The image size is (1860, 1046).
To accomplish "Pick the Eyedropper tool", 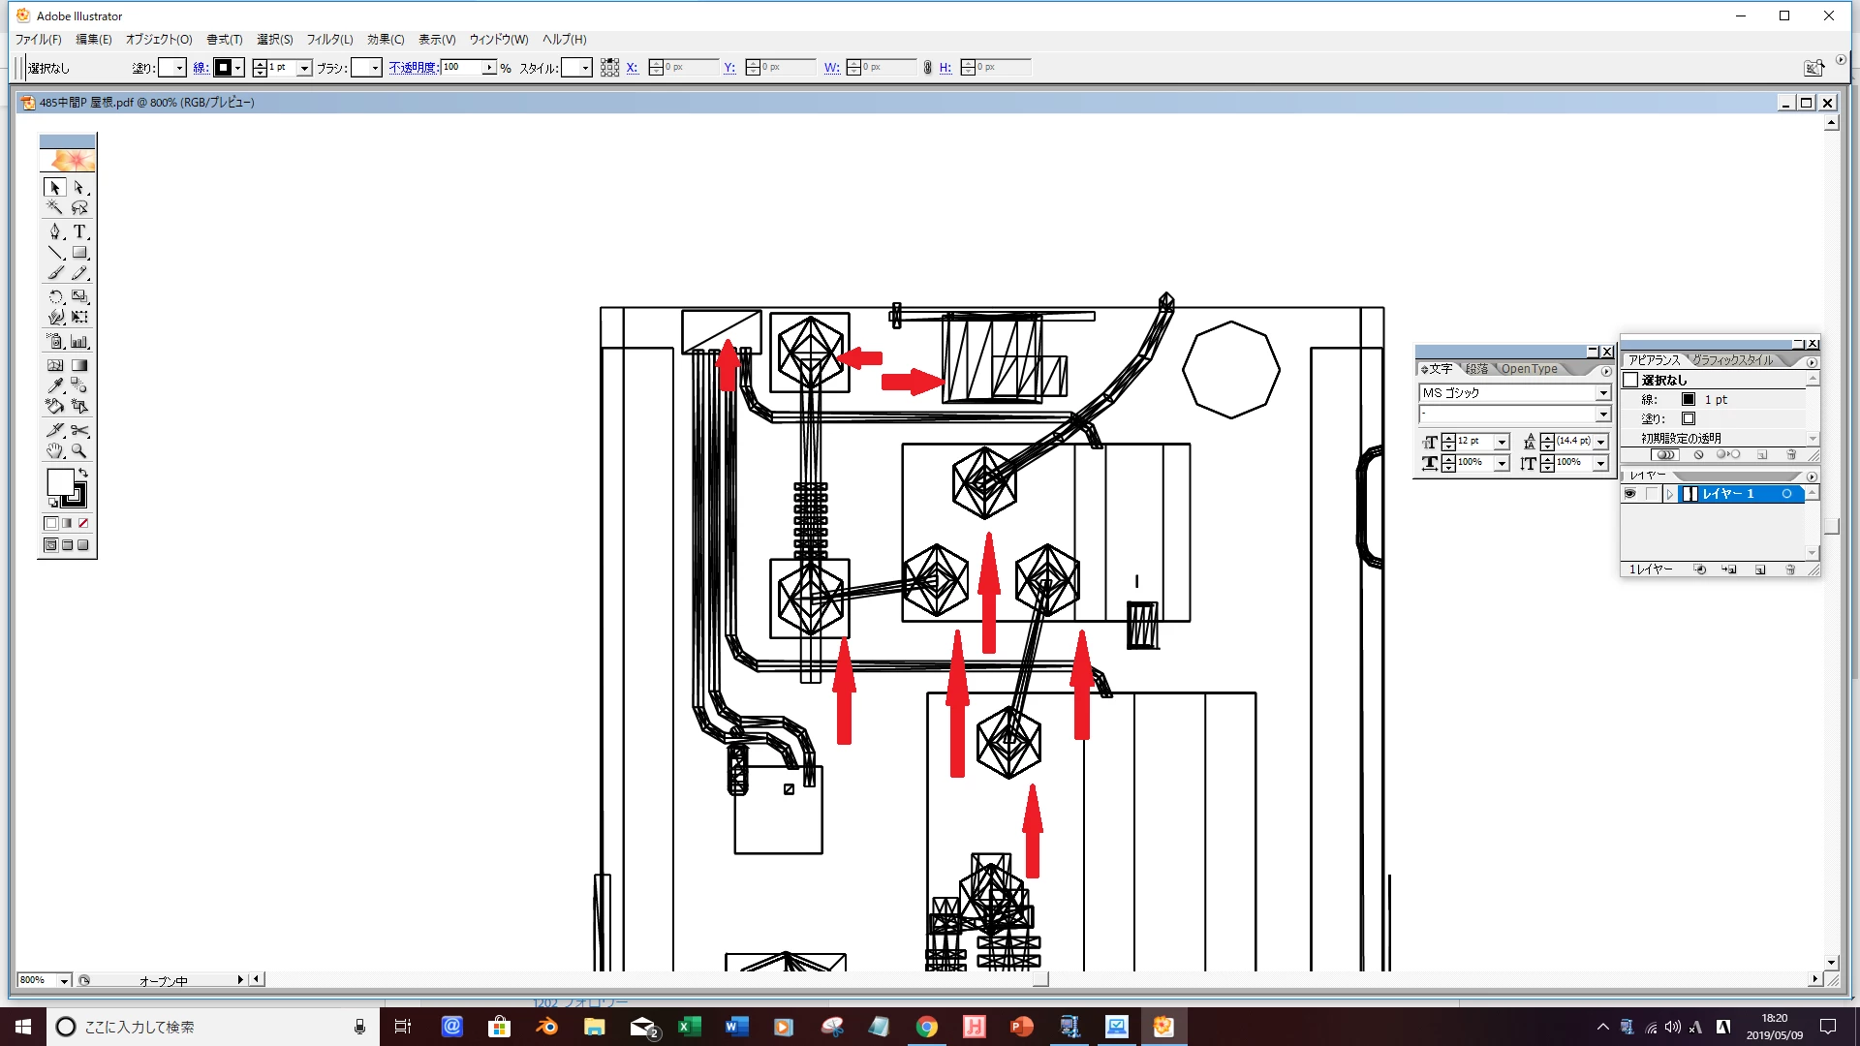I will (55, 385).
